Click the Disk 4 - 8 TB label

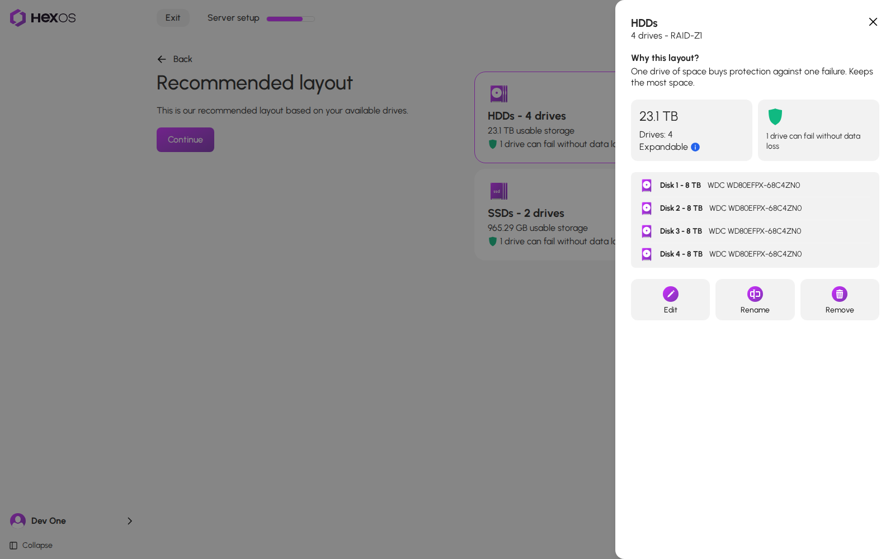tap(681, 254)
